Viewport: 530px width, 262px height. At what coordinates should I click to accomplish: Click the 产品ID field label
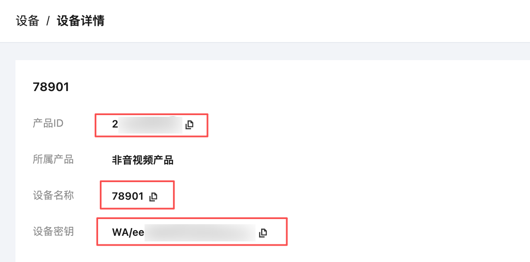point(48,123)
